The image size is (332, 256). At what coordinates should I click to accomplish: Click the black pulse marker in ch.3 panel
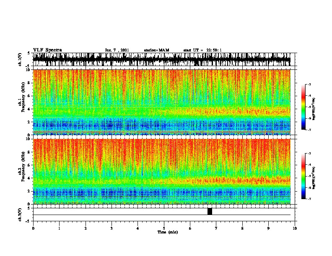coord(210,211)
